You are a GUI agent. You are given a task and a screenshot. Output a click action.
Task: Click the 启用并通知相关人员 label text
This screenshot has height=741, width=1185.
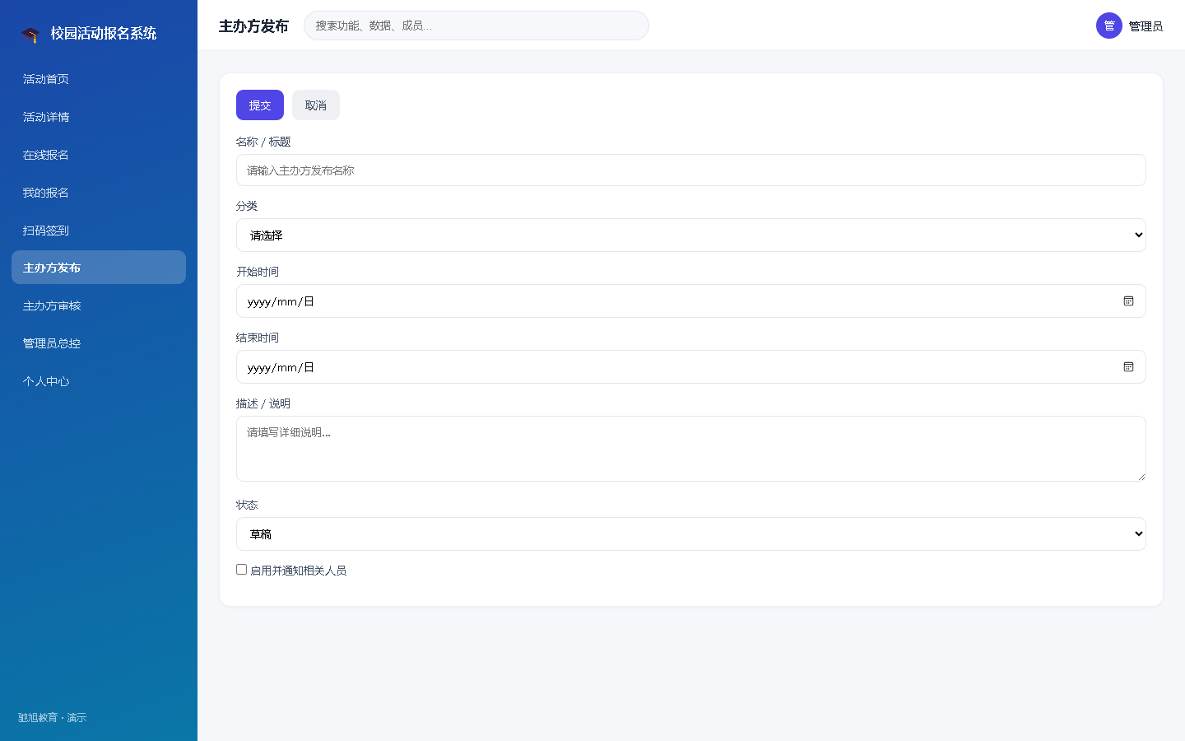coord(298,571)
